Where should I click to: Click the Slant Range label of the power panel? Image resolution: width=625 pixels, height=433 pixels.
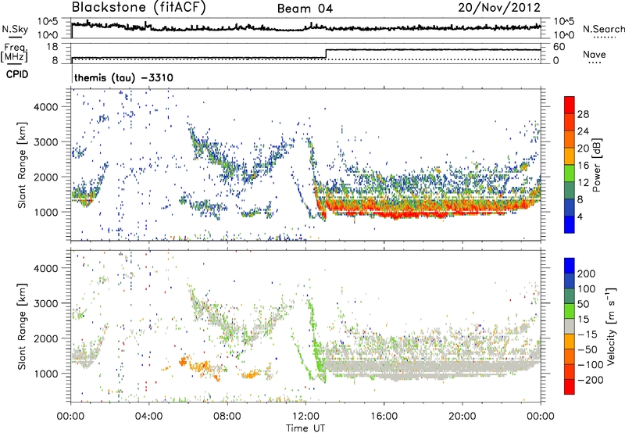point(23,165)
